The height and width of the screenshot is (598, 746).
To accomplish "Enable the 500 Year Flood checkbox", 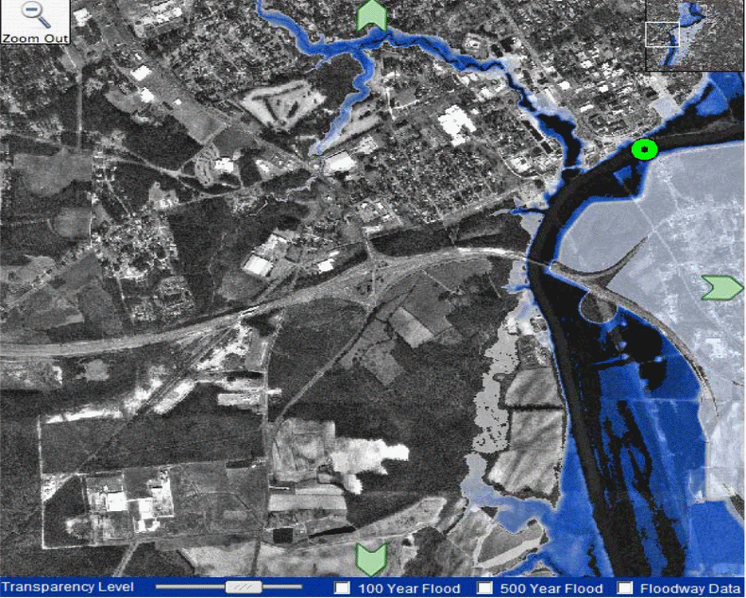I will [x=484, y=588].
